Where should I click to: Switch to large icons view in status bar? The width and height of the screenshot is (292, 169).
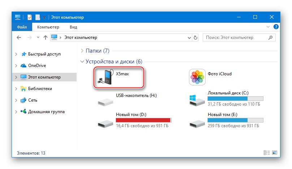click(x=275, y=153)
